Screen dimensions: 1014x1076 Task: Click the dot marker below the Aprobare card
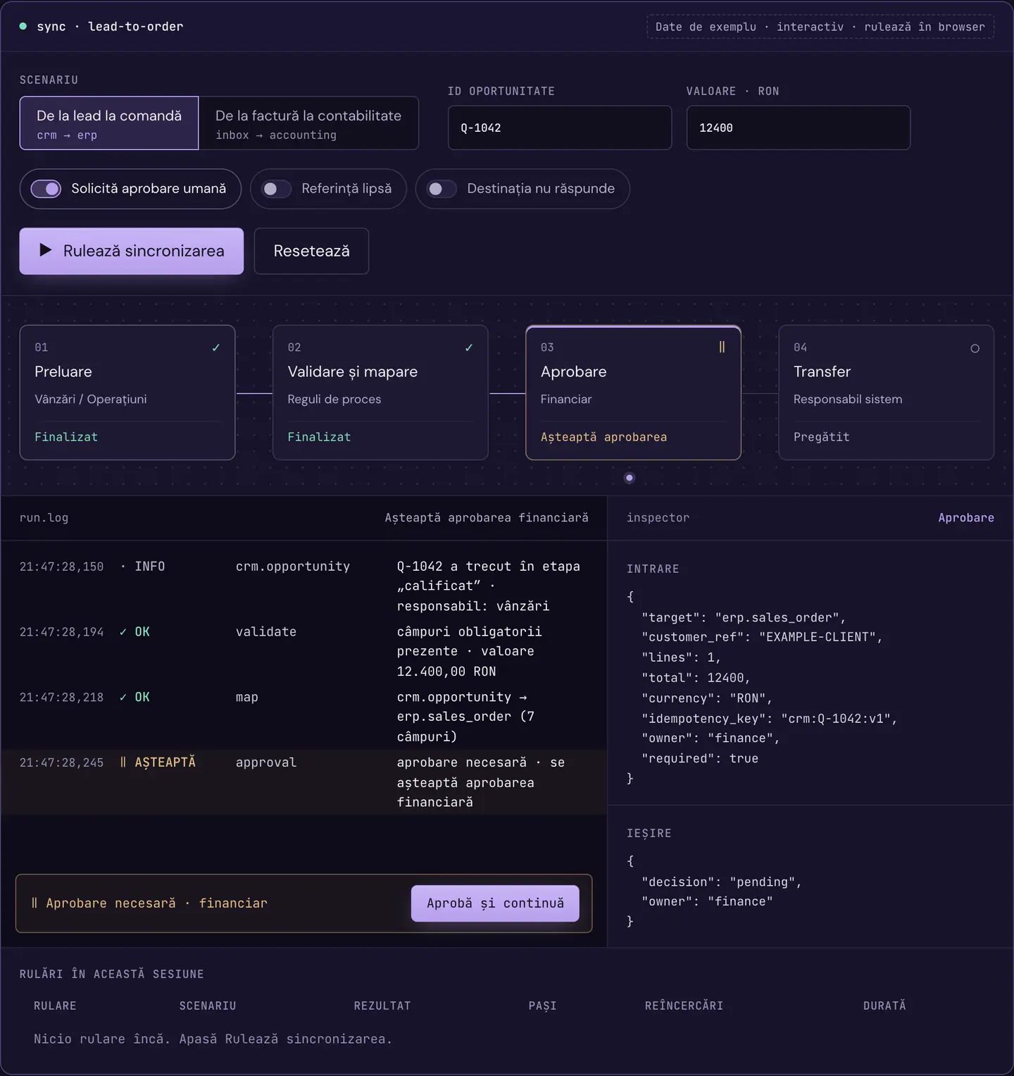(630, 478)
